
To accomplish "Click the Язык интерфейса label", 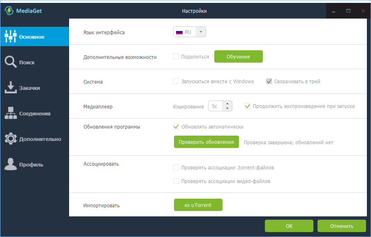I will (x=104, y=33).
